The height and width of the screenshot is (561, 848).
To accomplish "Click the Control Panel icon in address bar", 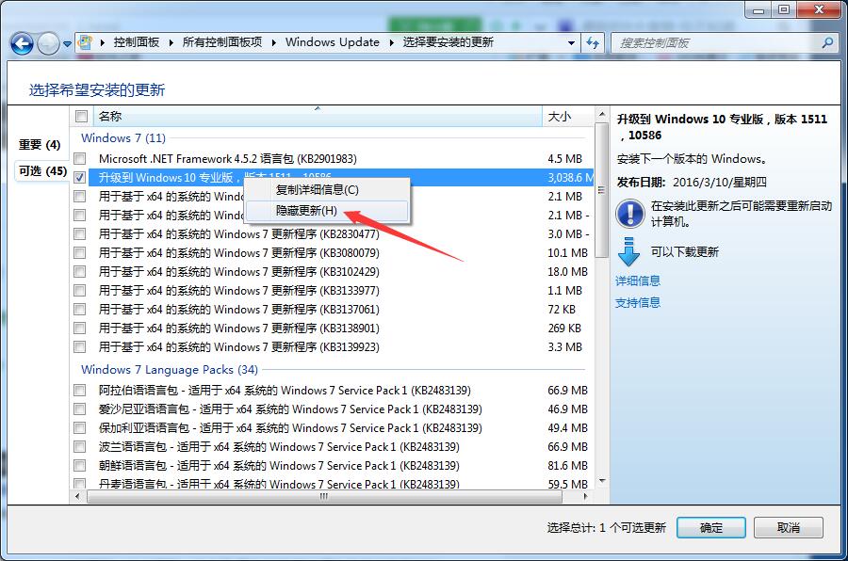I will (x=85, y=42).
